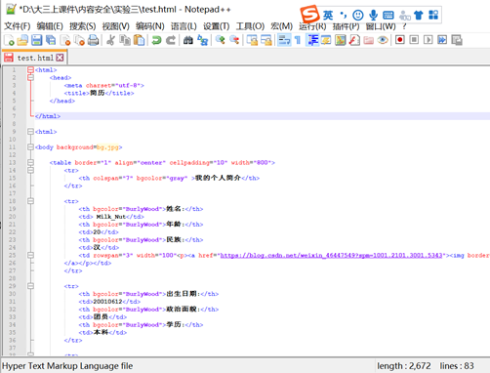Toggle synchronize horizontal scrolling
The image size is (490, 373).
click(x=266, y=40)
